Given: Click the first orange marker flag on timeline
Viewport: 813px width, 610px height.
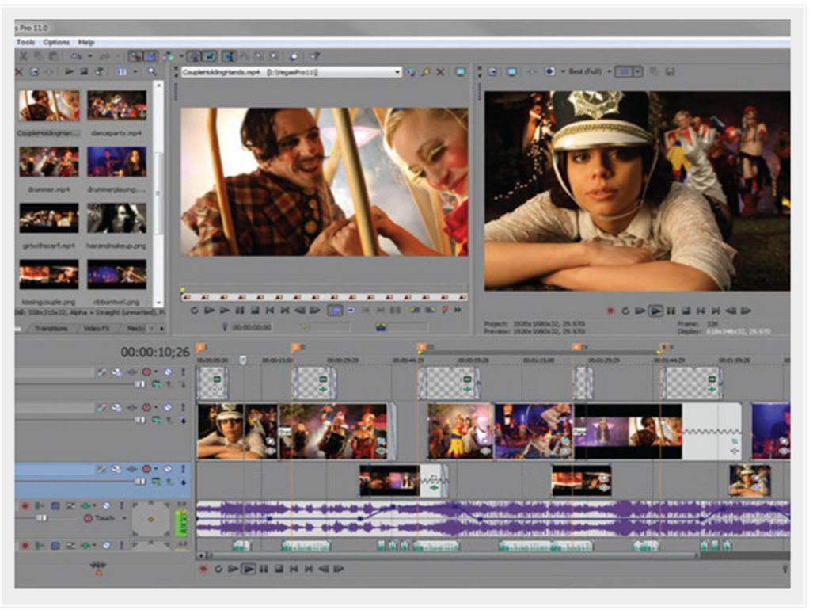Looking at the screenshot, I should [x=200, y=347].
